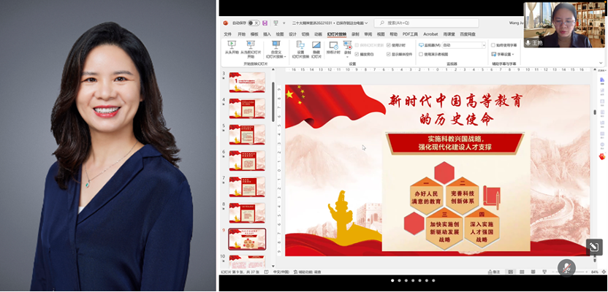The image size is (608, 292).
Task: Click the start slideshow icon in quick access toolbar
Action: coord(275,23)
